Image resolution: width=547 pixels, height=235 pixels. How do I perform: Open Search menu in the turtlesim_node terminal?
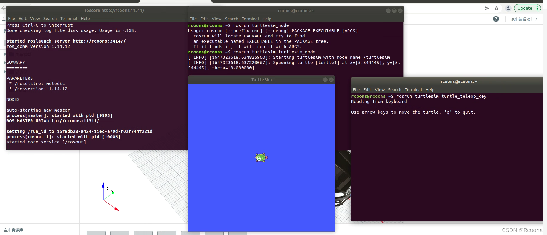coord(231,19)
